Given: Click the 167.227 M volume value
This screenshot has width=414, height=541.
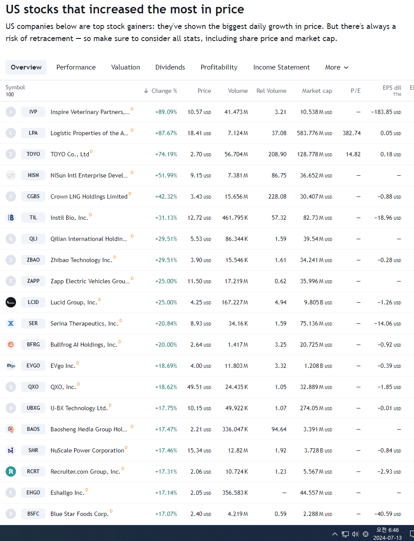Looking at the screenshot, I should [x=235, y=302].
